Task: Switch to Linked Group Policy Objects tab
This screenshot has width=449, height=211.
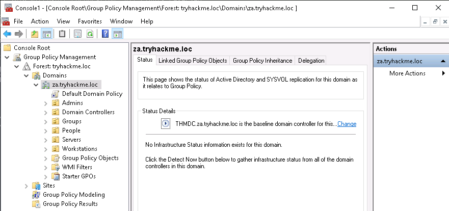Action: tap(193, 61)
